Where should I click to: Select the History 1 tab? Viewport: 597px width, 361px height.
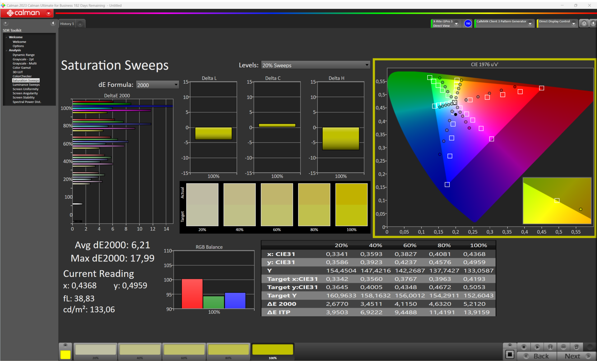(x=67, y=24)
